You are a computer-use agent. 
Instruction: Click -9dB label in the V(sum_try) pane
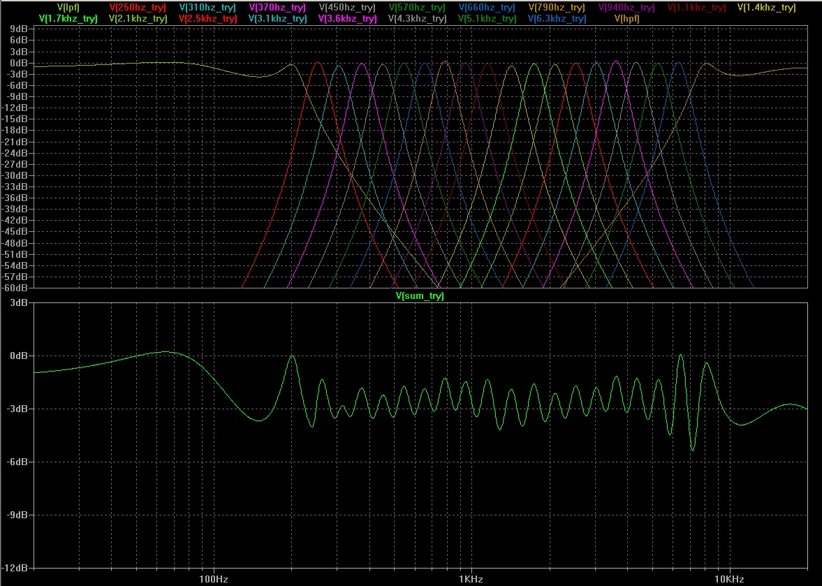coord(18,515)
